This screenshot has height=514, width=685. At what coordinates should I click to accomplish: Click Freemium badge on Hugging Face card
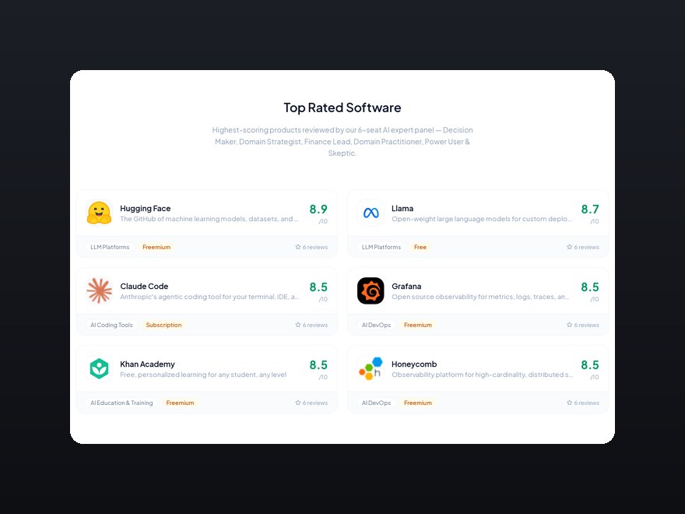(x=156, y=247)
